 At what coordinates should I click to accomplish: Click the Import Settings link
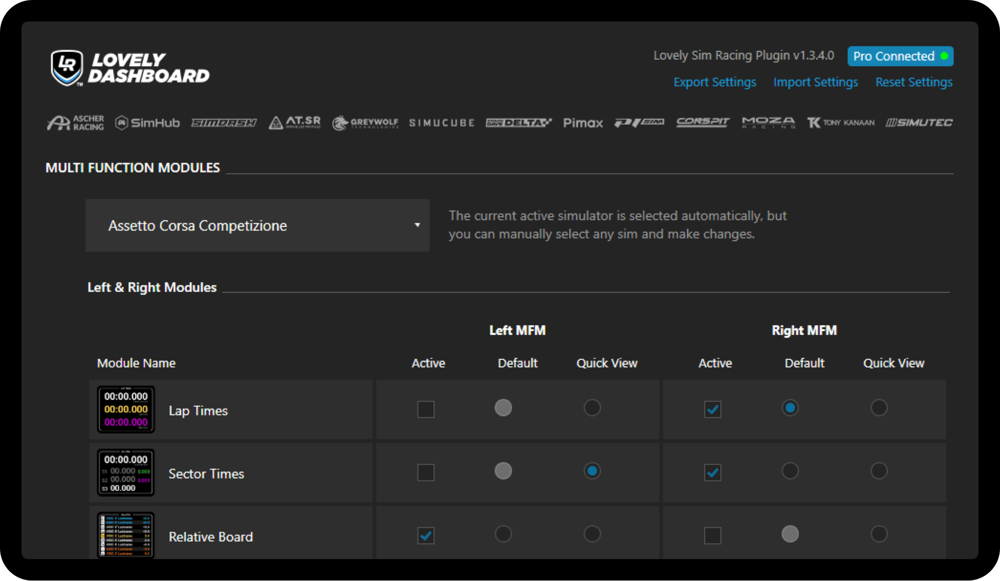pos(815,82)
